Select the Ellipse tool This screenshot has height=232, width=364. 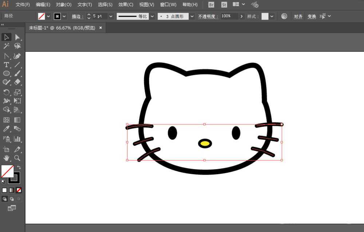(6, 73)
